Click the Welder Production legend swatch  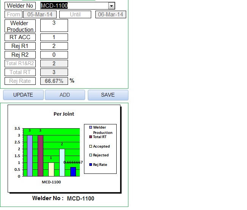[x=90, y=127]
